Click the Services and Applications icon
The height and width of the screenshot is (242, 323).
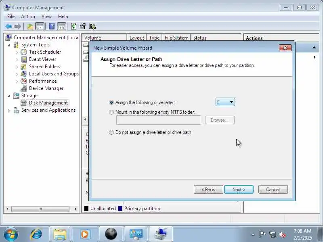16,110
